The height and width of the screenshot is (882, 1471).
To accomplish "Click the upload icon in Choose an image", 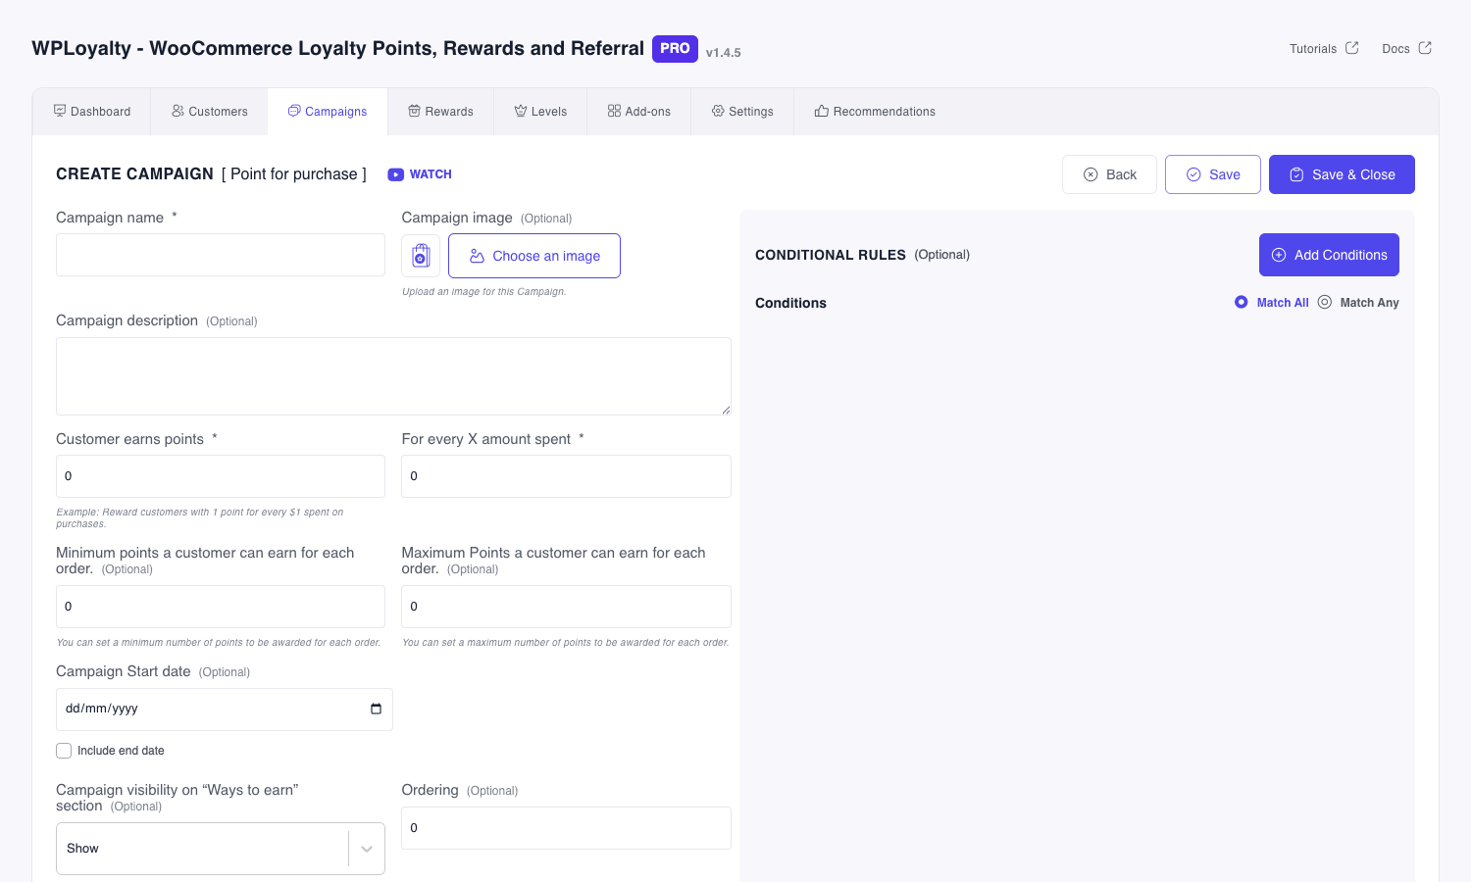I will (x=477, y=256).
